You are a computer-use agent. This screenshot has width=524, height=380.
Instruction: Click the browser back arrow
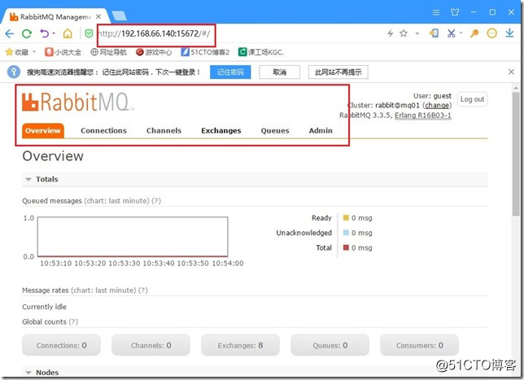pyautogui.click(x=10, y=33)
